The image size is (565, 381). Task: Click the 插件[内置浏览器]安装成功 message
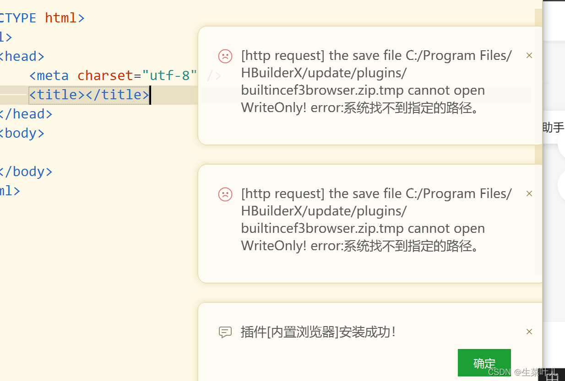pyautogui.click(x=318, y=332)
